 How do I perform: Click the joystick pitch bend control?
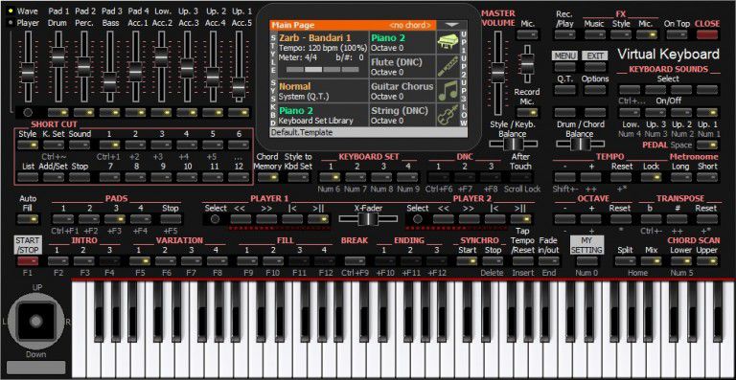pyautogui.click(x=36, y=321)
